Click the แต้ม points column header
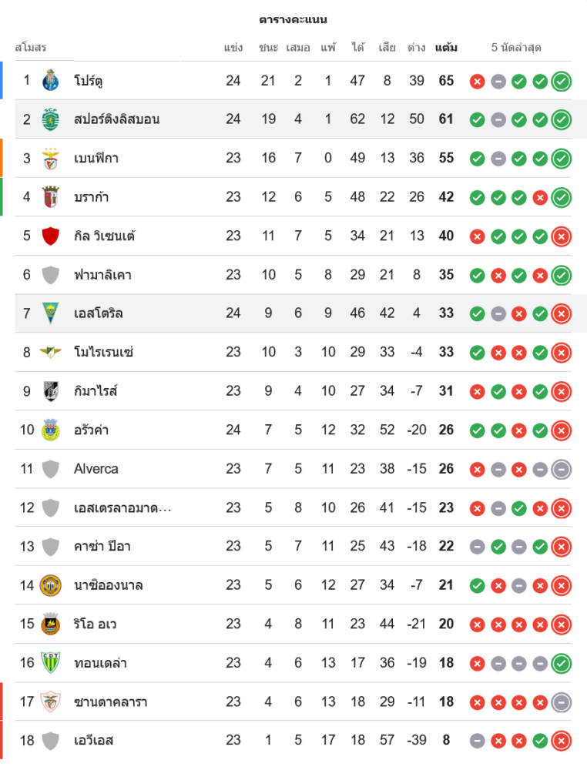The height and width of the screenshot is (770, 587). [x=446, y=48]
